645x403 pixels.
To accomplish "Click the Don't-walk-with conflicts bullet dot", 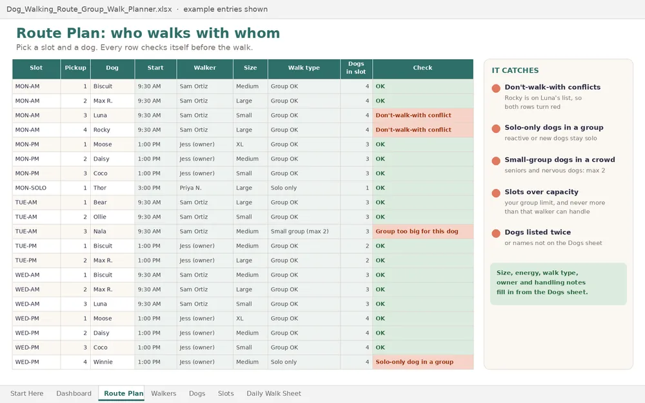I will pos(496,88).
